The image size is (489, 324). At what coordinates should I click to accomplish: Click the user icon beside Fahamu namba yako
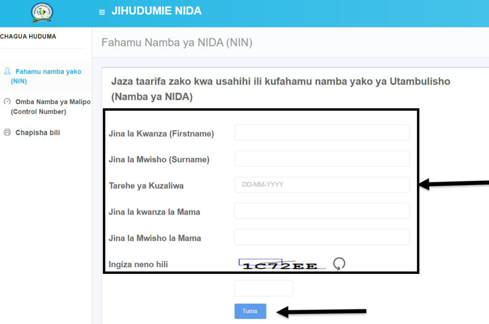[7, 71]
